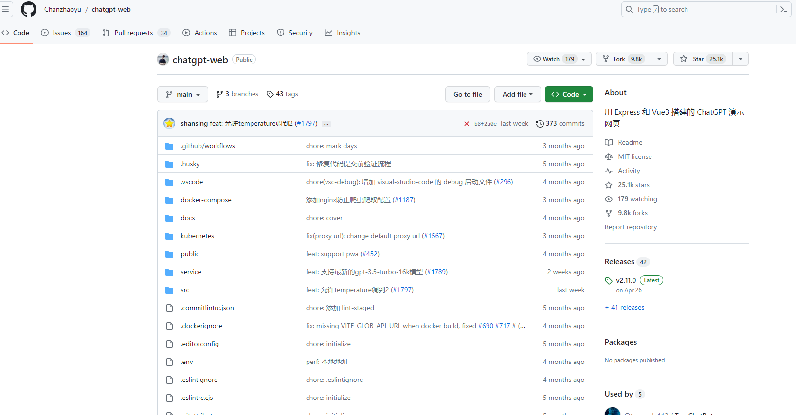Open the .editorconfig file
Image resolution: width=796 pixels, height=415 pixels.
[199, 344]
